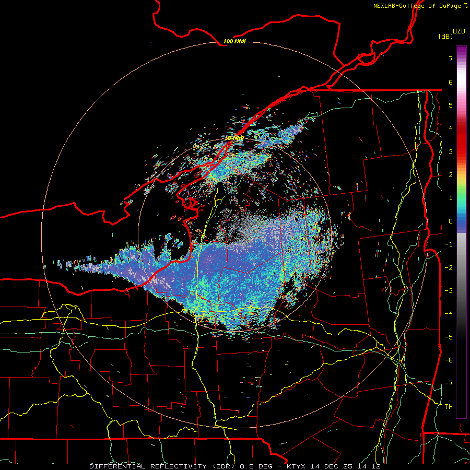Viewport: 470px width, 470px height.
Task: Click the 100 NMI range ring label
Action: pyautogui.click(x=234, y=41)
